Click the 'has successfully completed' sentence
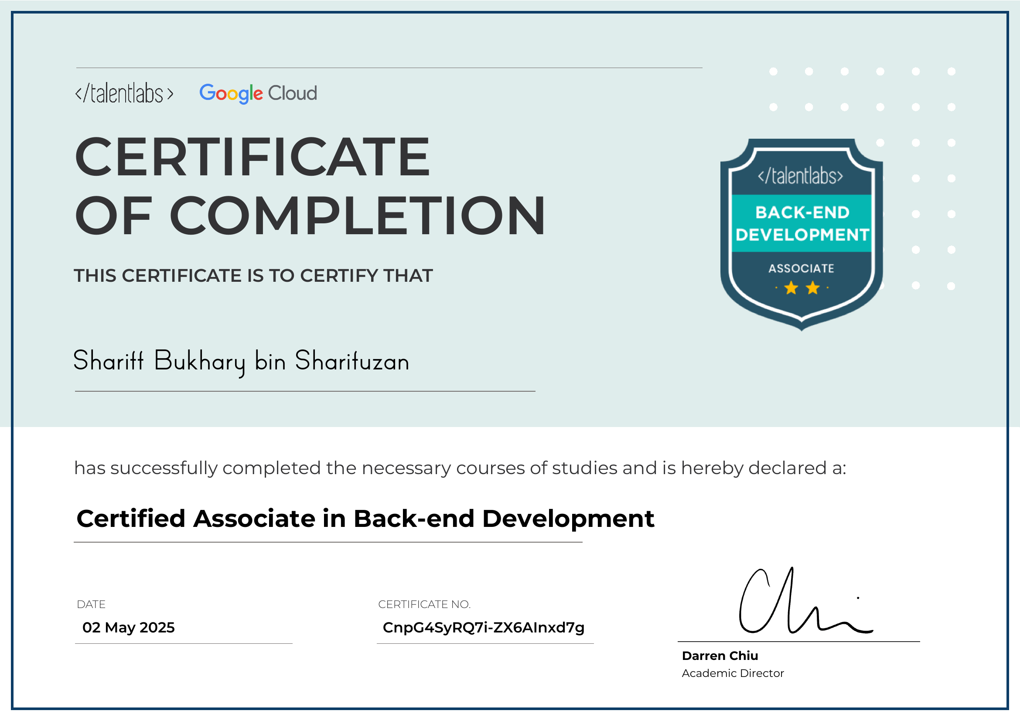This screenshot has width=1020, height=721. coord(460,468)
